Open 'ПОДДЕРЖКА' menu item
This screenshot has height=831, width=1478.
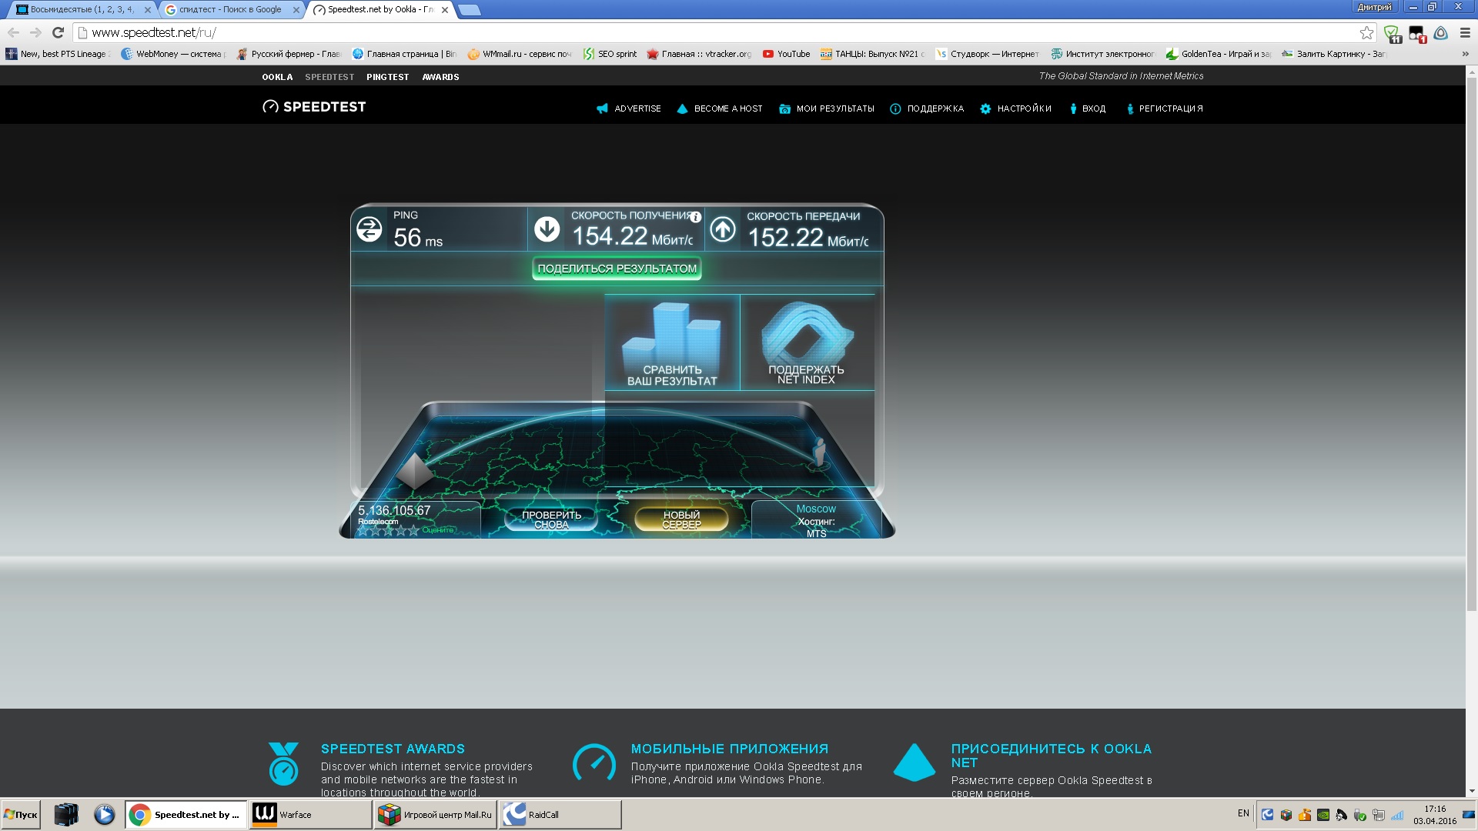(927, 108)
